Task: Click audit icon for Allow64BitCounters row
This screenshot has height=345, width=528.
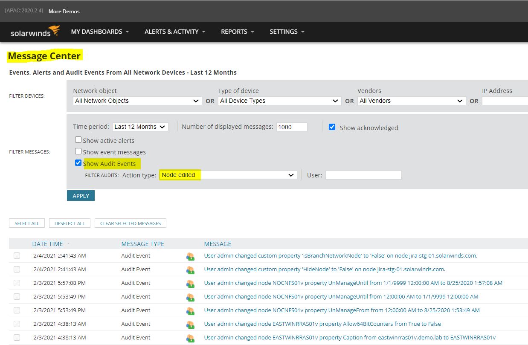Action: (190, 325)
